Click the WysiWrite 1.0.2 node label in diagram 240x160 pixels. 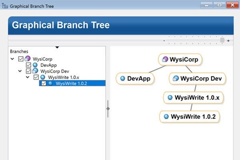coord(193,117)
